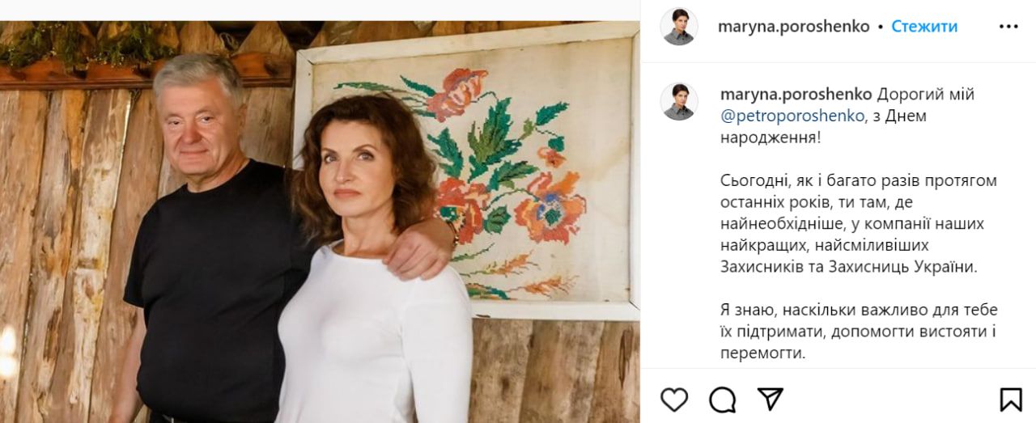Follow the account via the Стежити button
This screenshot has width=1036, height=423.
924,27
